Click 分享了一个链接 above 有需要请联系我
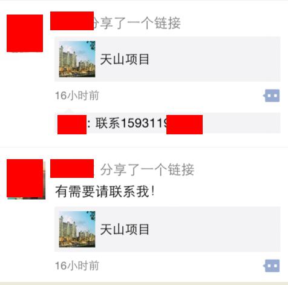This screenshot has width=288, height=285. click(147, 169)
